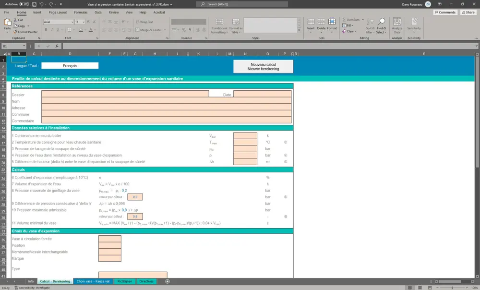
Task: Click the Nouveau calcul button
Action: click(x=263, y=66)
